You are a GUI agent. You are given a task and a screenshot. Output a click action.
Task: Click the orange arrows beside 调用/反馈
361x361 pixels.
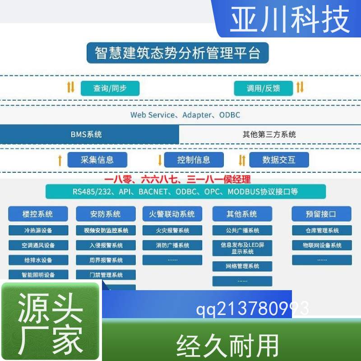coord(300,87)
